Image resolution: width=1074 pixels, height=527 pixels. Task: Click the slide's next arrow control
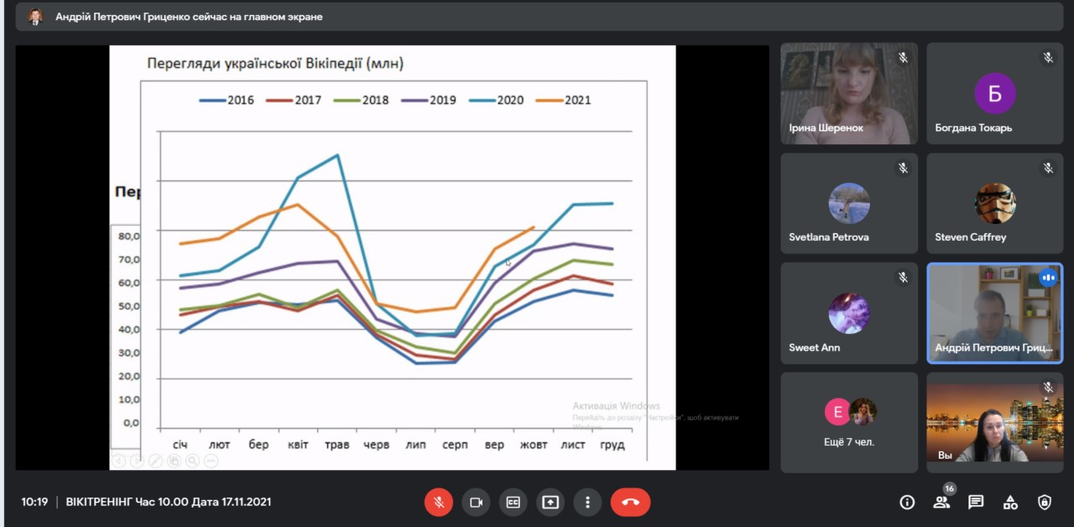point(138,461)
